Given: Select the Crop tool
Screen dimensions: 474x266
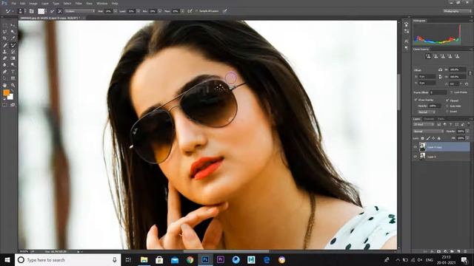Looking at the screenshot, I should coord(5,38).
